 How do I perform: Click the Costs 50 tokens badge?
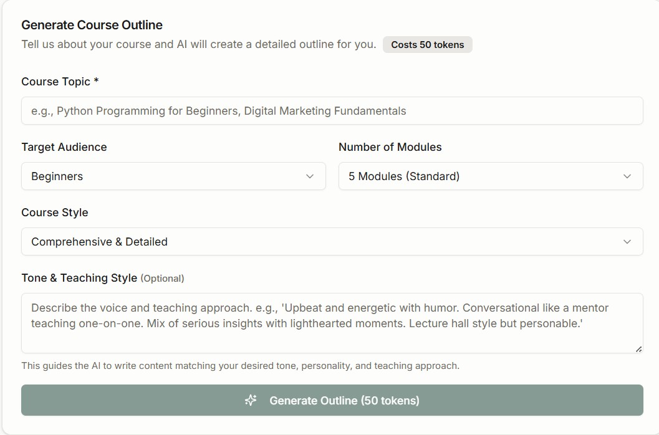427,45
